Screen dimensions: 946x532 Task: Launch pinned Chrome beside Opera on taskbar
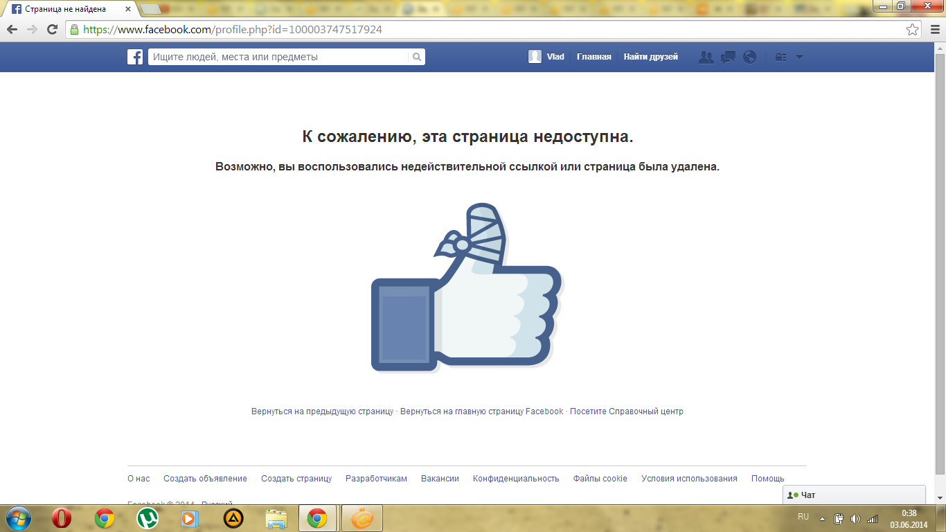(x=105, y=518)
